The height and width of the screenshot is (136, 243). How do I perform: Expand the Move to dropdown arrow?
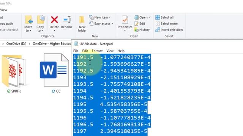[30, 31]
